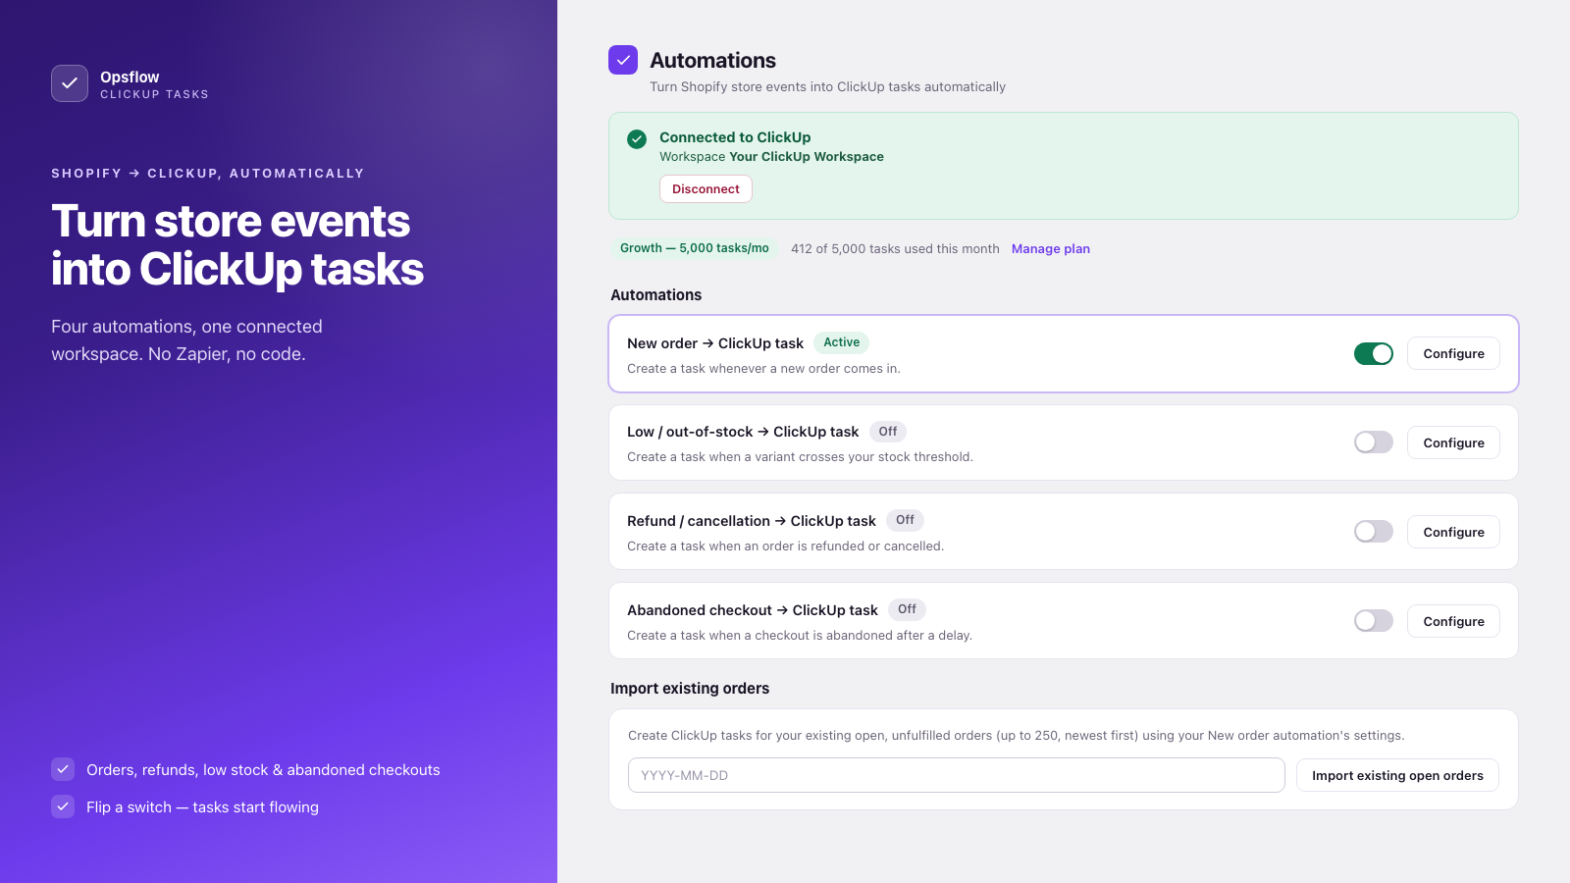The image size is (1570, 883).
Task: Click the order is refunded or cancelled description
Action: click(785, 546)
